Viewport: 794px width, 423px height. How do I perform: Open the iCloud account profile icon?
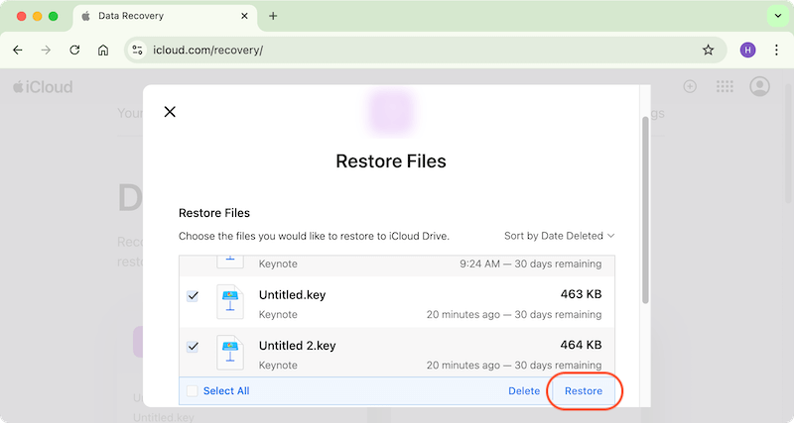coord(759,87)
